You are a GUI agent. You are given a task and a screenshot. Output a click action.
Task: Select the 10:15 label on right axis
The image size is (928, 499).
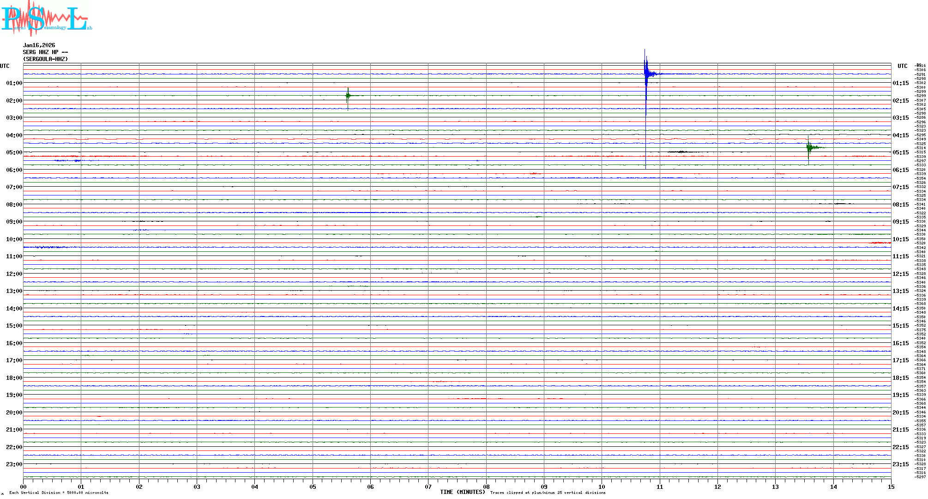click(900, 239)
